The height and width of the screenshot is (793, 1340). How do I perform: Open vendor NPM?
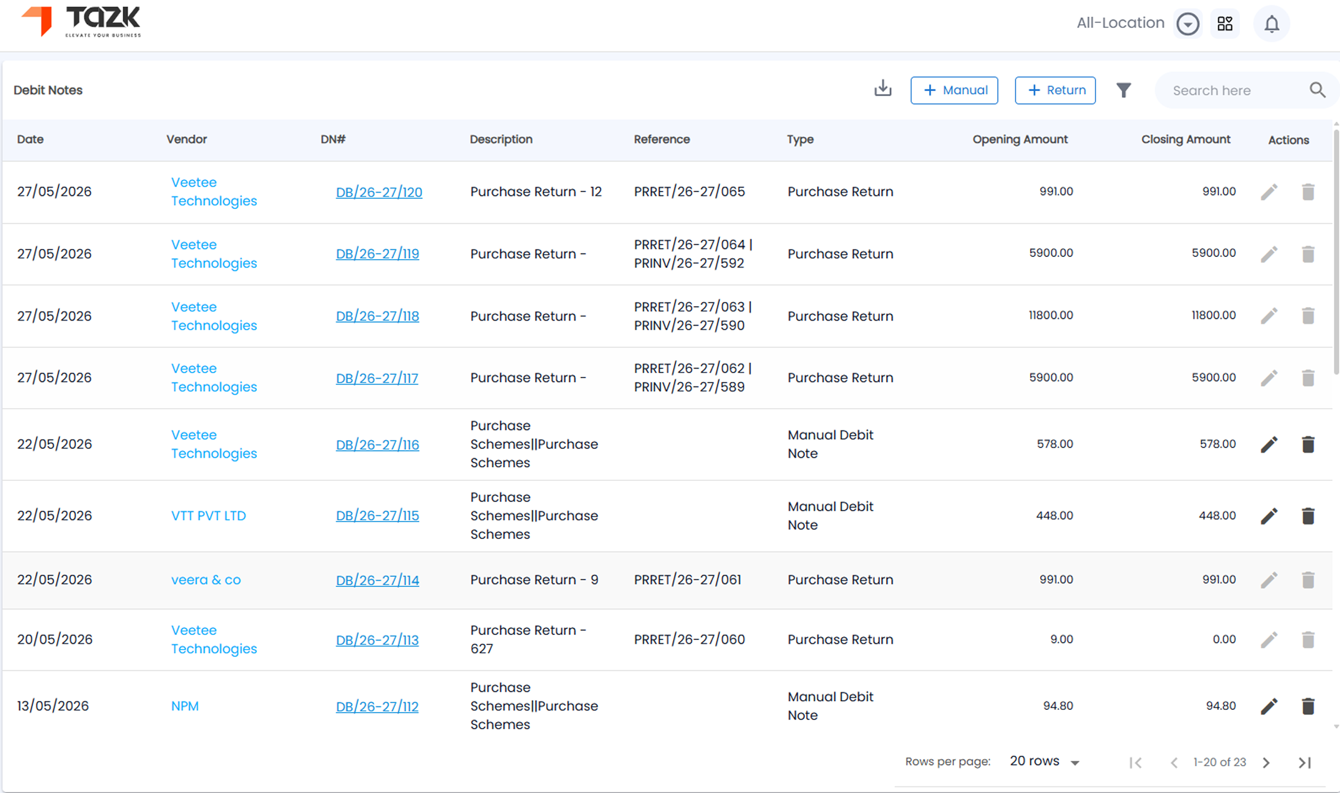[x=185, y=706]
